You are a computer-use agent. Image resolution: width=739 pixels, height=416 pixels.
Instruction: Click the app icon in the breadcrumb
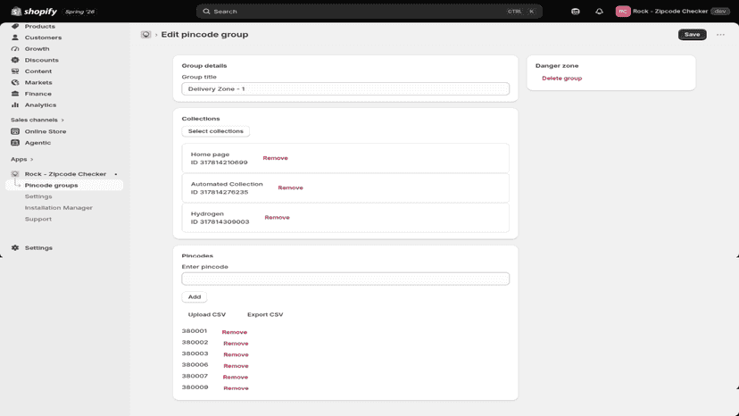point(146,35)
